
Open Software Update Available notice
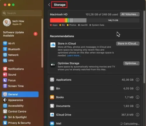pyautogui.click(x=13, y=34)
